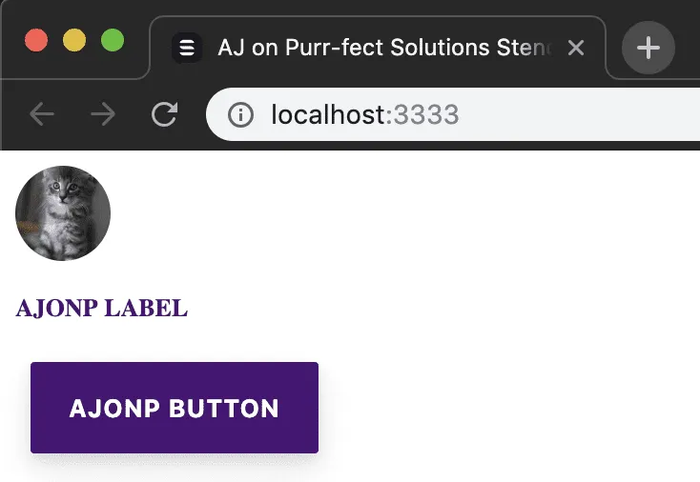Click the word localhost in the URL
This screenshot has height=482, width=700.
click(327, 115)
